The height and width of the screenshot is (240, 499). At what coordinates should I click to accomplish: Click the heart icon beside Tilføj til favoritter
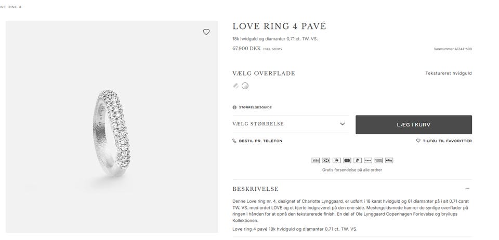pyautogui.click(x=418, y=140)
